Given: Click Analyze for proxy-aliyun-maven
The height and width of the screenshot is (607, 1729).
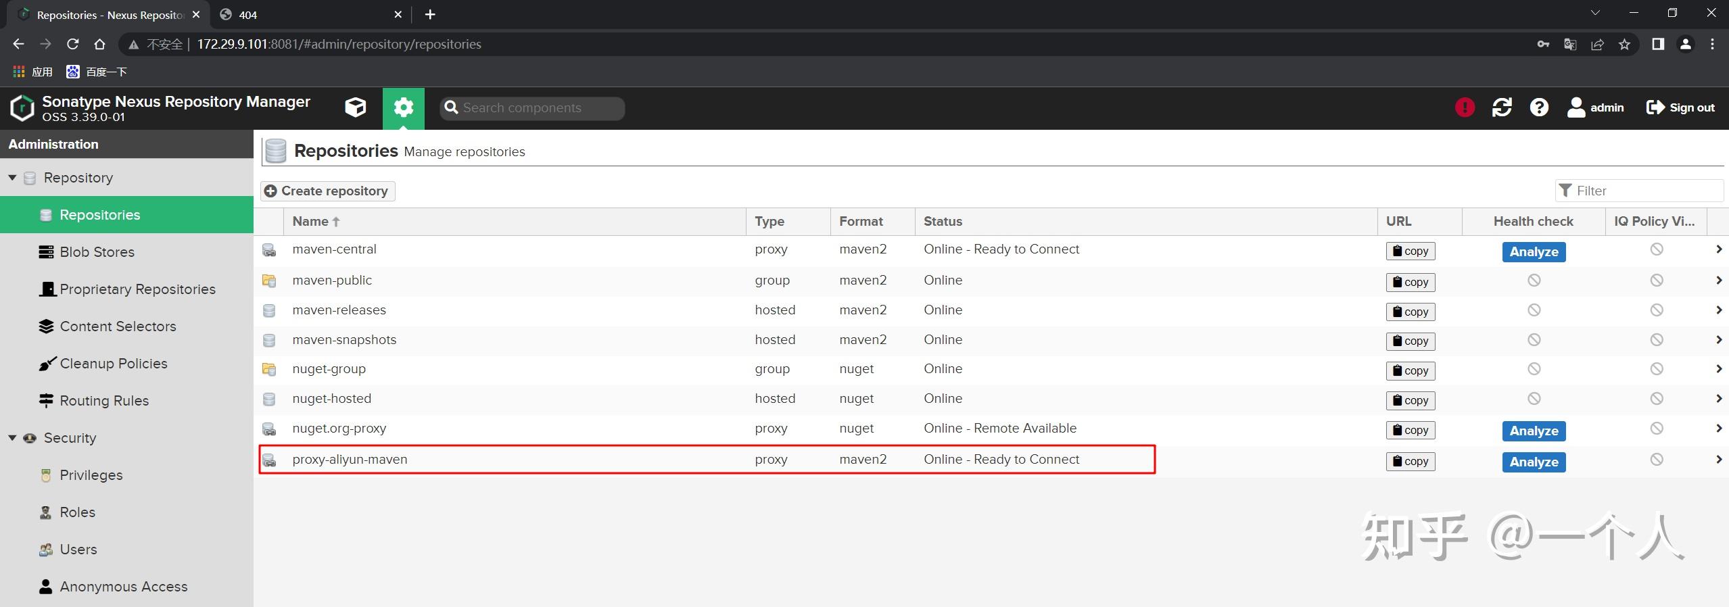Looking at the screenshot, I should (1534, 462).
